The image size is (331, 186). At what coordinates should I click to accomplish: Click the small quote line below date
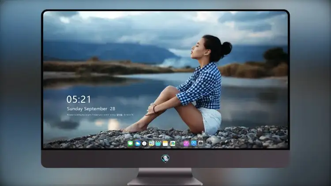(x=100, y=115)
